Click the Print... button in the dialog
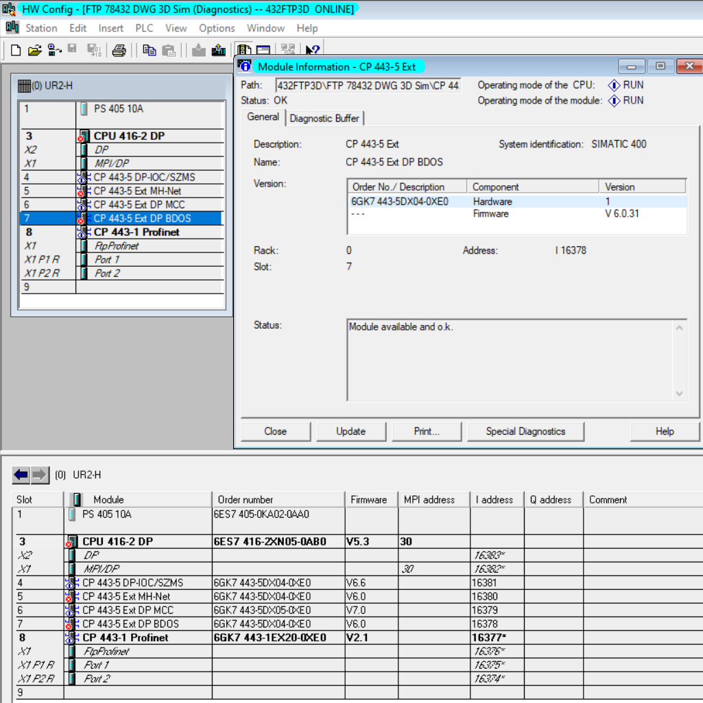 point(426,431)
